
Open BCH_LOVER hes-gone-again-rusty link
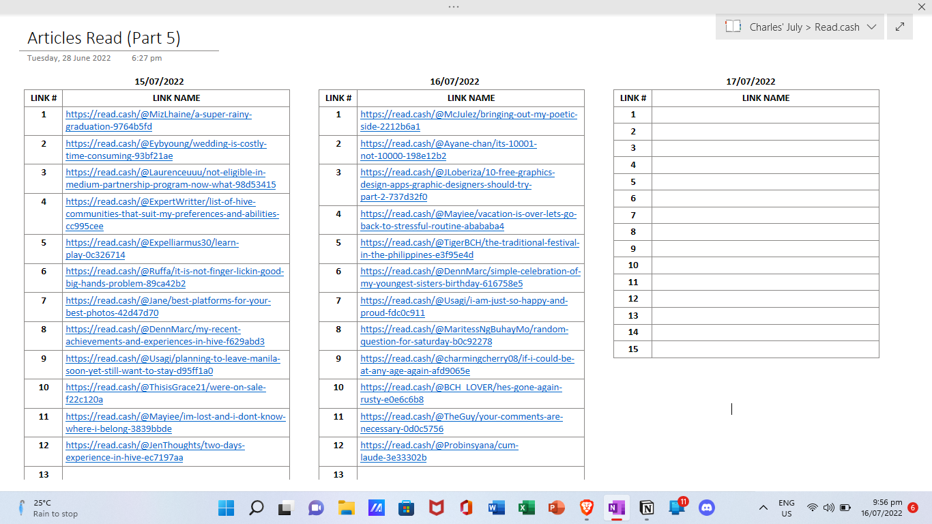coord(461,393)
